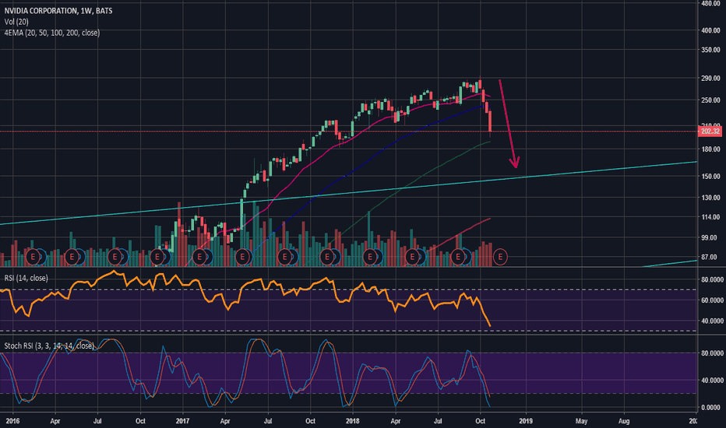
Task: Open the earnings E marker after Jul 2018
Action: (x=458, y=256)
